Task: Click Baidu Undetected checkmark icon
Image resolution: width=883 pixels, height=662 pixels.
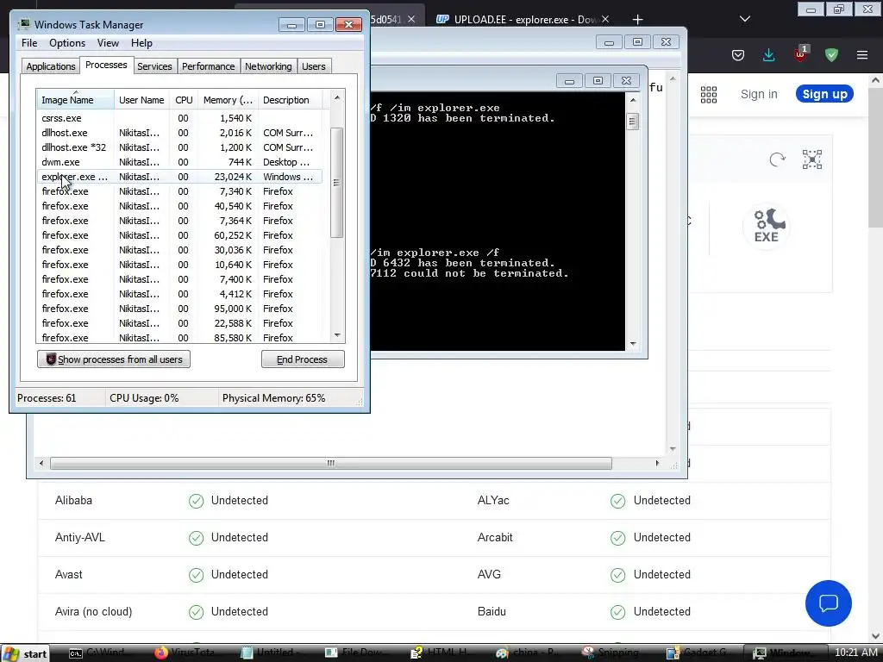Action: tap(617, 613)
